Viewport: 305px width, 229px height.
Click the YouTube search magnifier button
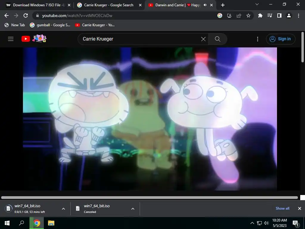pyautogui.click(x=218, y=39)
